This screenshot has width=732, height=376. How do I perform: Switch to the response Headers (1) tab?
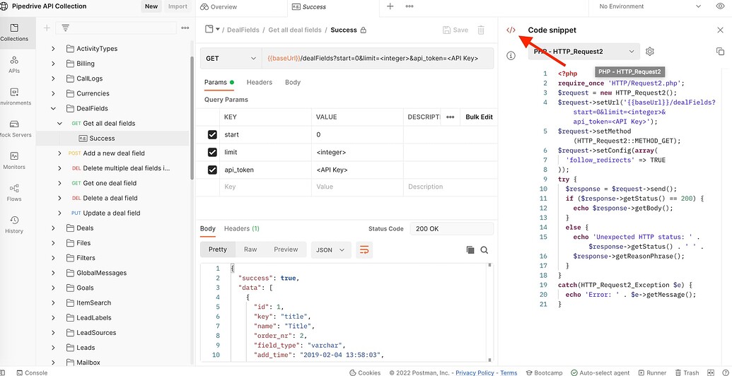[x=241, y=228]
